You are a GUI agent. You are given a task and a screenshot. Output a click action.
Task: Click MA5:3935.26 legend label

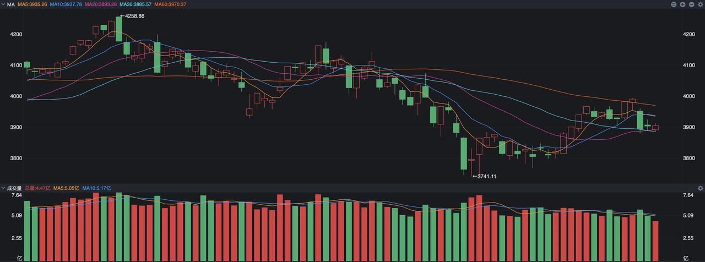click(x=32, y=4)
